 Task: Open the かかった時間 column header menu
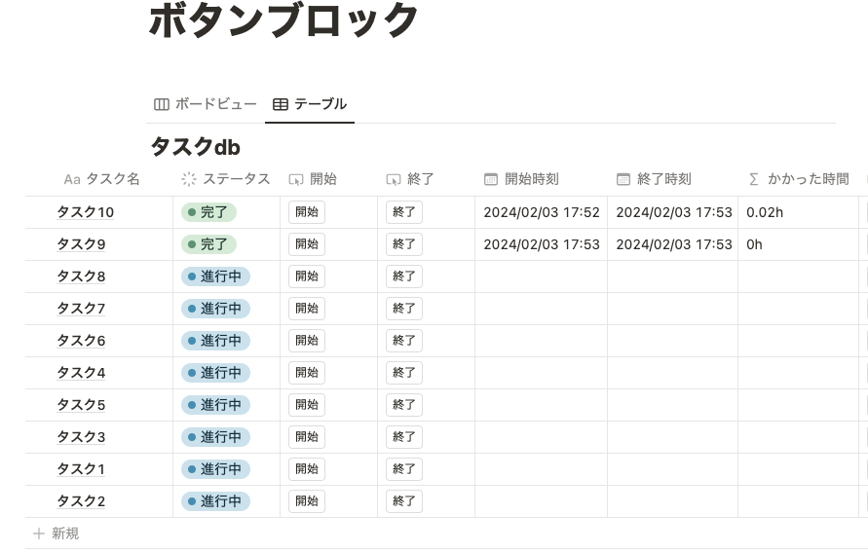pyautogui.click(x=798, y=179)
